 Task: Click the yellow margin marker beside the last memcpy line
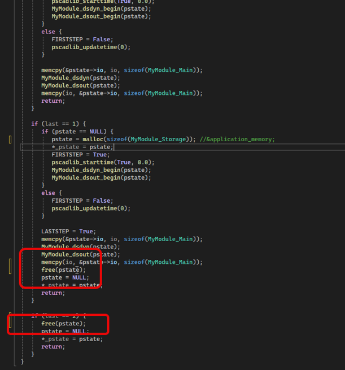pyautogui.click(x=10, y=265)
